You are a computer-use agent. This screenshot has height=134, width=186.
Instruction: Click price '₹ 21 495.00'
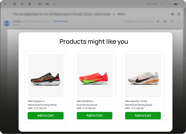[137, 108]
